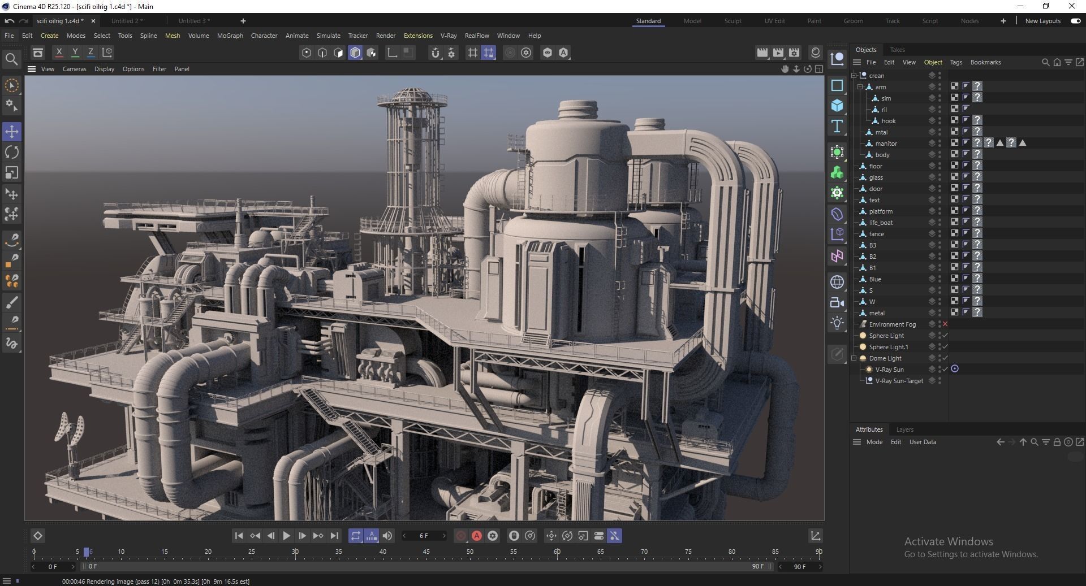Click the Cube primitive icon
Screen dimensions: 1086x586
(837, 106)
